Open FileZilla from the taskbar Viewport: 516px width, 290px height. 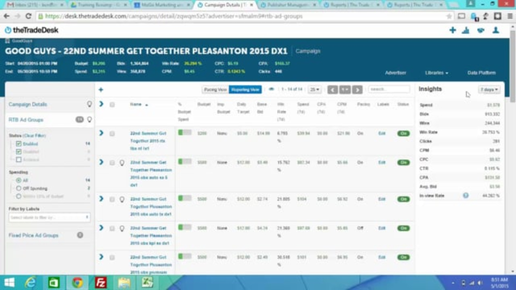coord(101,282)
